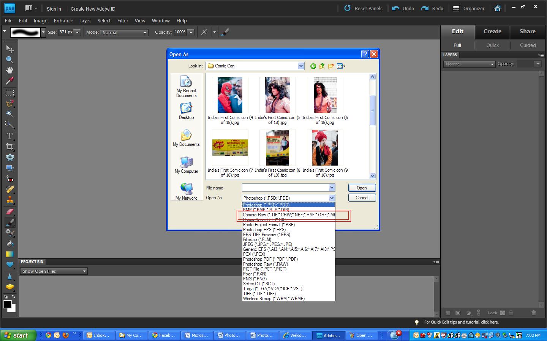Switch to the Share tab
The height and width of the screenshot is (341, 547).
pyautogui.click(x=528, y=31)
